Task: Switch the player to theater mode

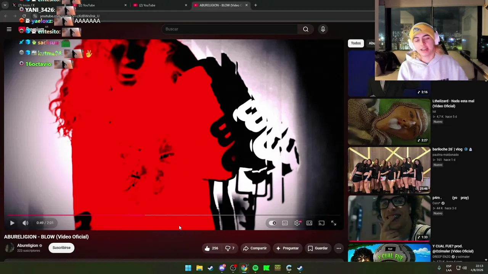Action: coord(309,223)
